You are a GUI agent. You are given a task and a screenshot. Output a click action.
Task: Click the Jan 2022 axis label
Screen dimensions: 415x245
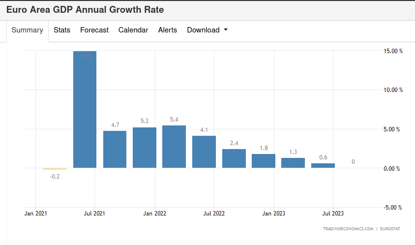[154, 214]
